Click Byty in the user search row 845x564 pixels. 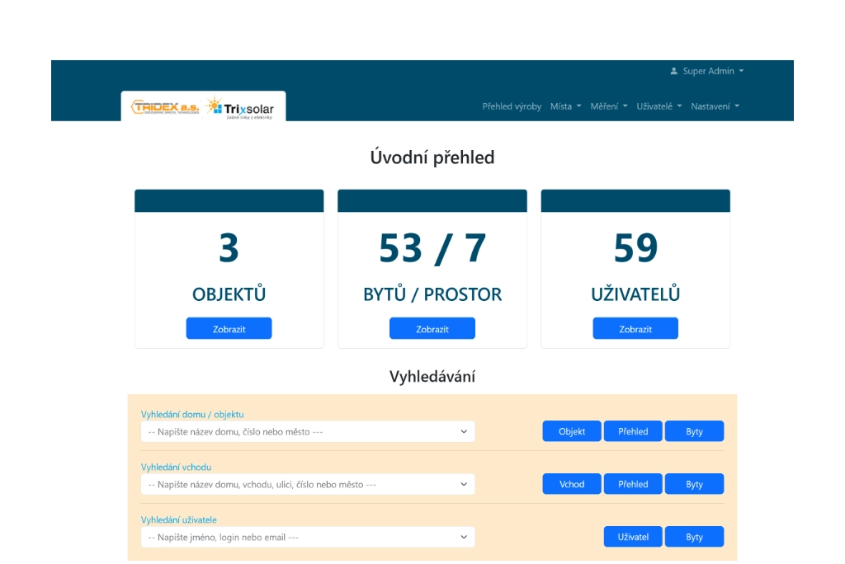[694, 537]
